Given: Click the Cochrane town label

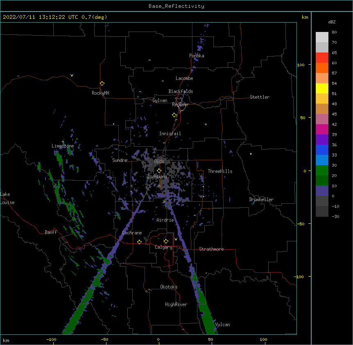Looking at the screenshot, I should 132,233.
